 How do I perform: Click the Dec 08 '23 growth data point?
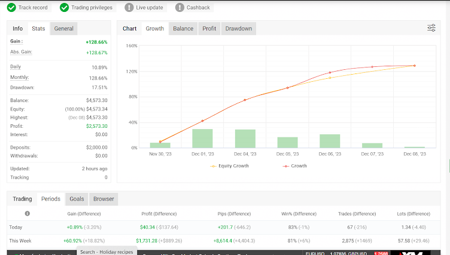(415, 66)
